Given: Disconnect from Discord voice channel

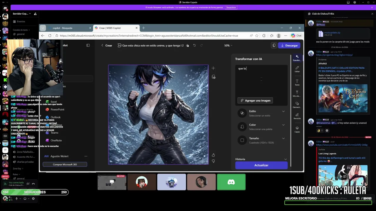Looking at the screenshot, I should [x=33, y=184].
